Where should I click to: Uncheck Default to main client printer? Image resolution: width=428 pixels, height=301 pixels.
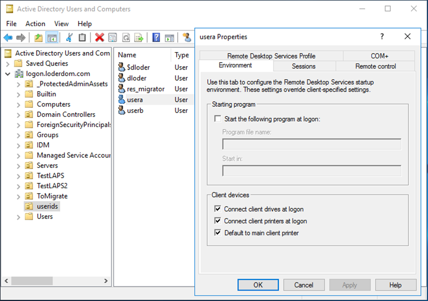point(218,232)
